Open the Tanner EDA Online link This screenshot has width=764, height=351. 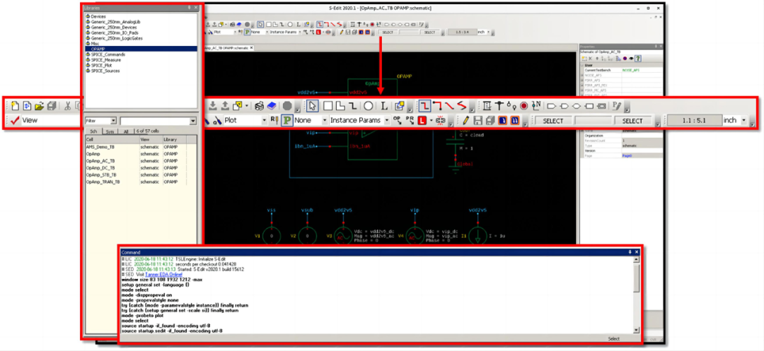tap(163, 275)
